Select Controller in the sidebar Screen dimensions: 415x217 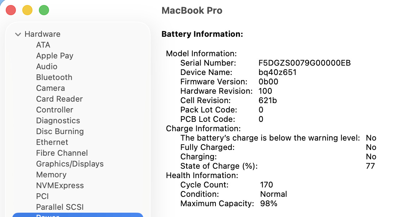click(x=55, y=110)
